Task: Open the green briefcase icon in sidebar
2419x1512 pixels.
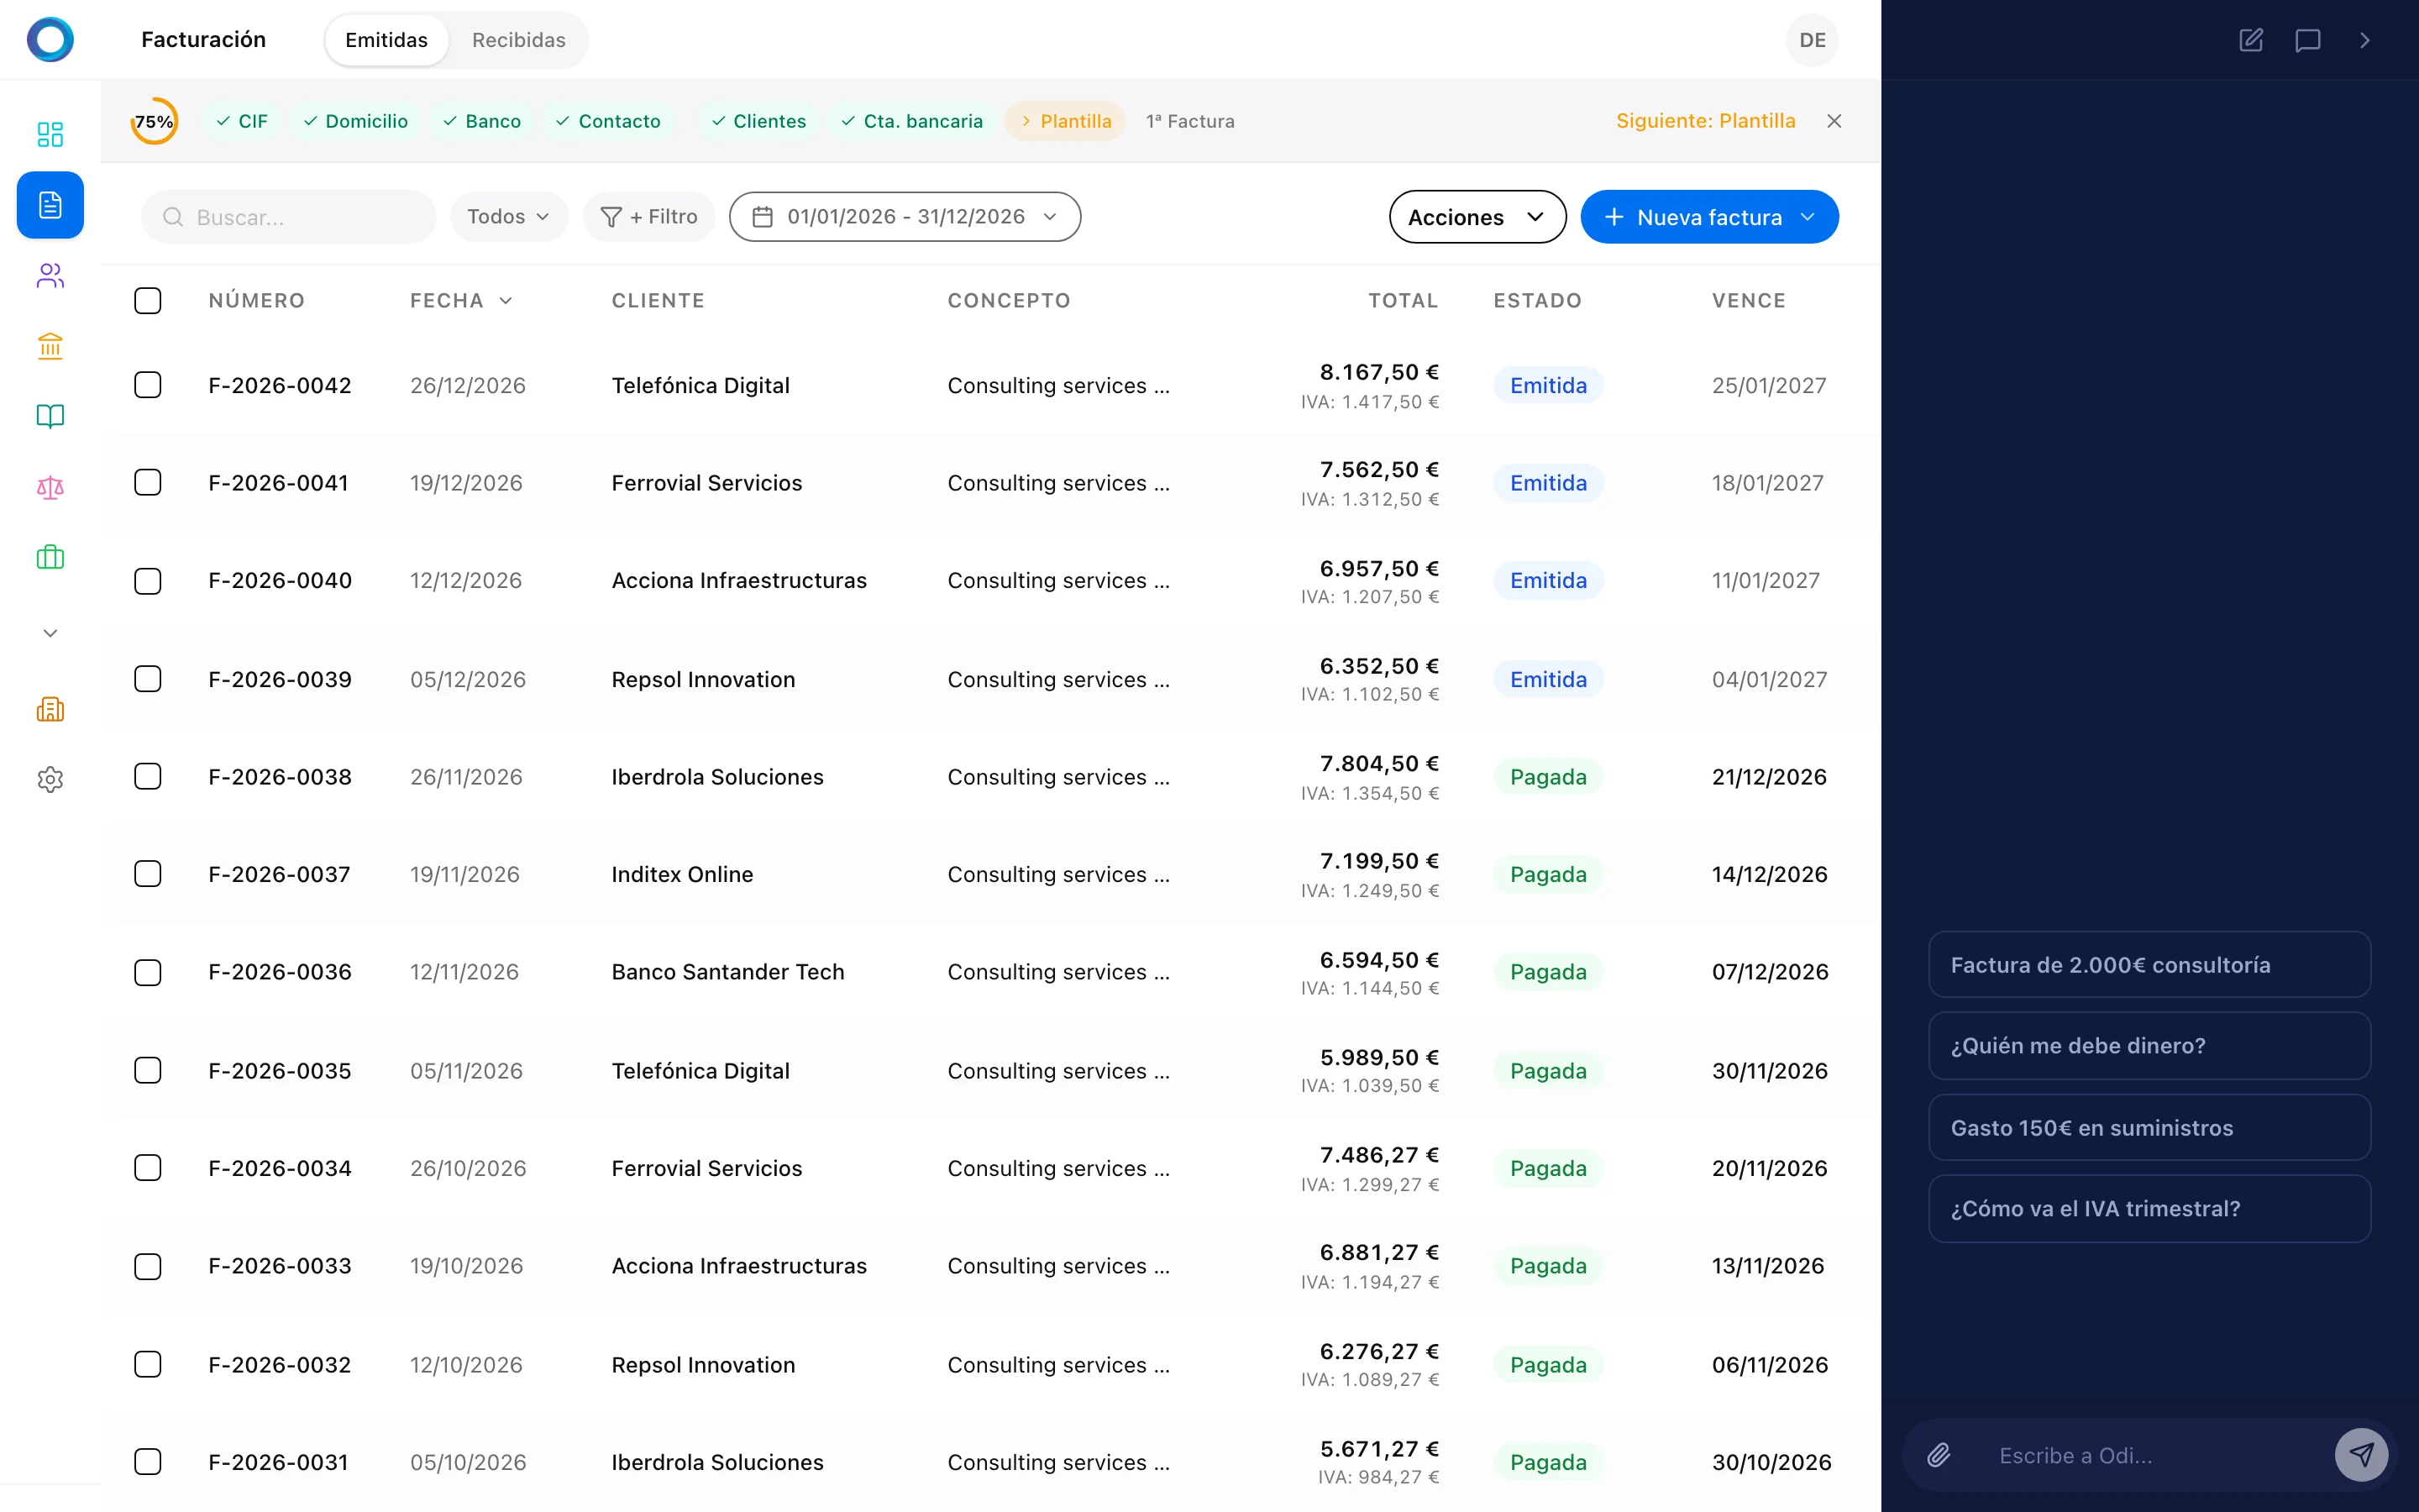Action: point(49,557)
